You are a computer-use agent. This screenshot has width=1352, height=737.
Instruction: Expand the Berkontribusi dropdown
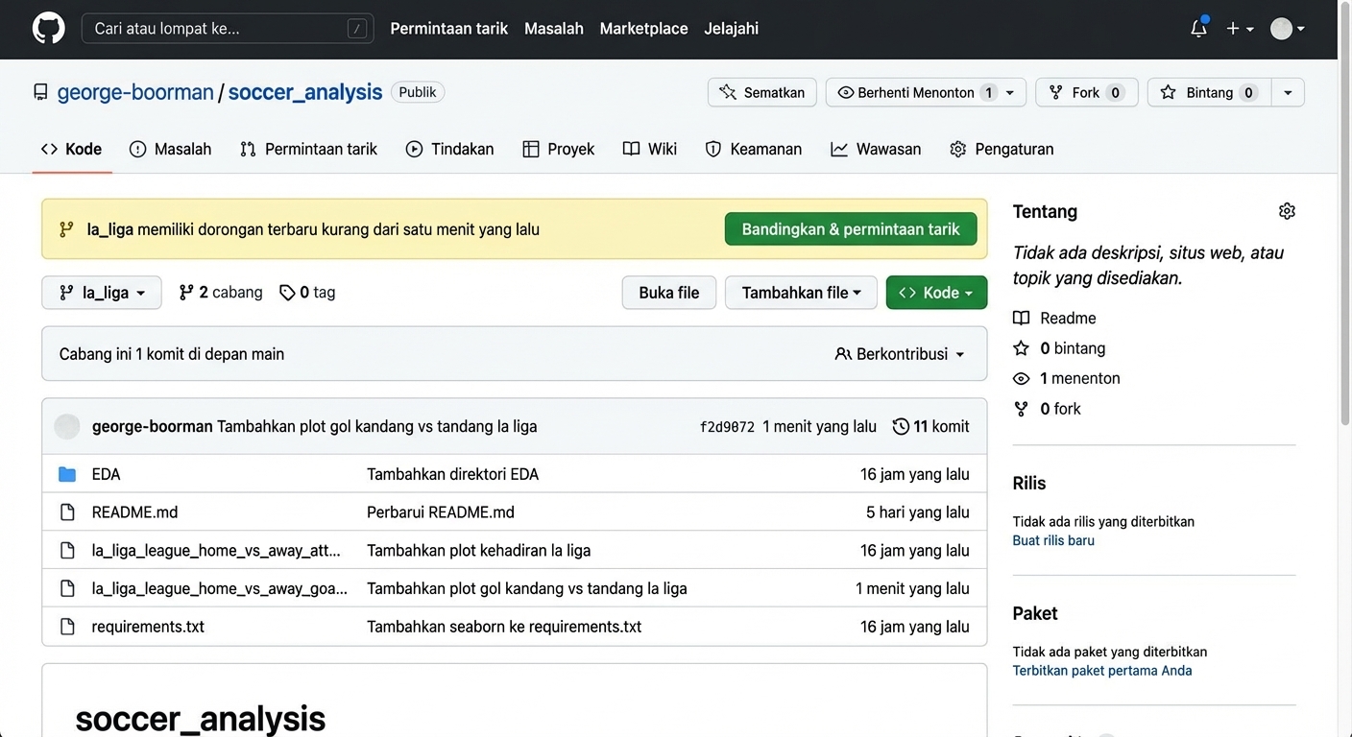[900, 354]
